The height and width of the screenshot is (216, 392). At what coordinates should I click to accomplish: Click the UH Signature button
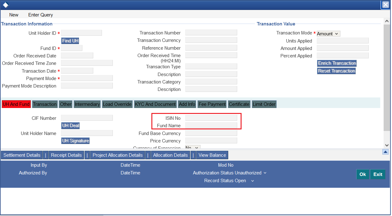76,141
